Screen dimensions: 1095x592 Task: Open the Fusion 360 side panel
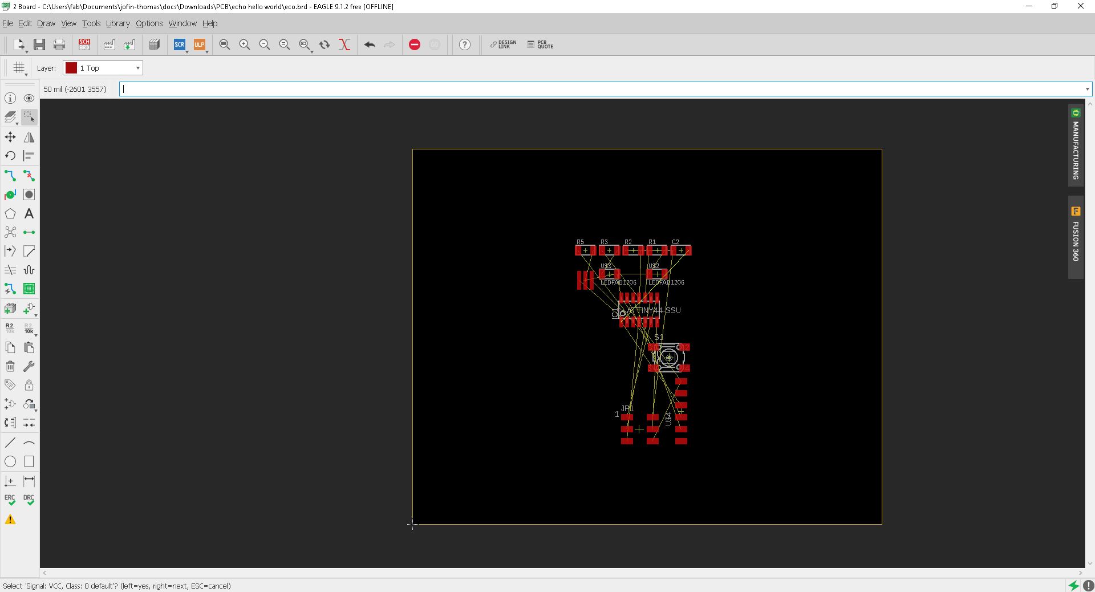1076,237
